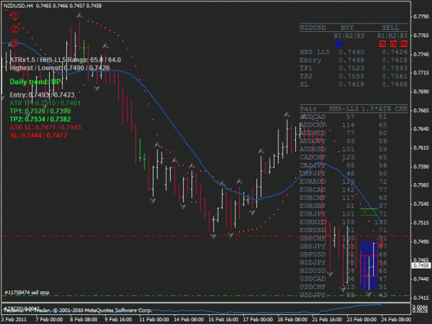Click the 0.7665 price axis label
This screenshot has height=324, width=432.
[x=421, y=111]
